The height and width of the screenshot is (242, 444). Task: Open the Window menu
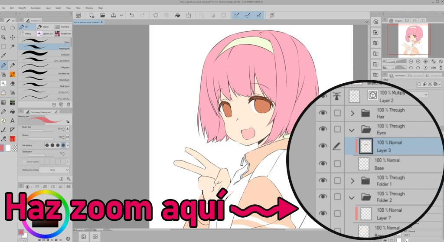(x=89, y=8)
